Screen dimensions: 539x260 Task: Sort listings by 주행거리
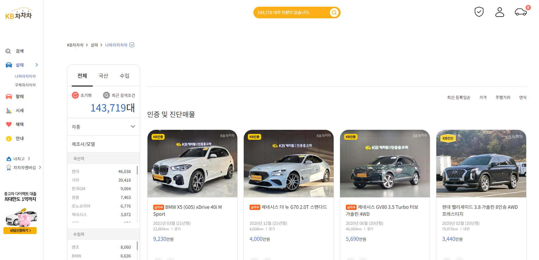pyautogui.click(x=503, y=98)
